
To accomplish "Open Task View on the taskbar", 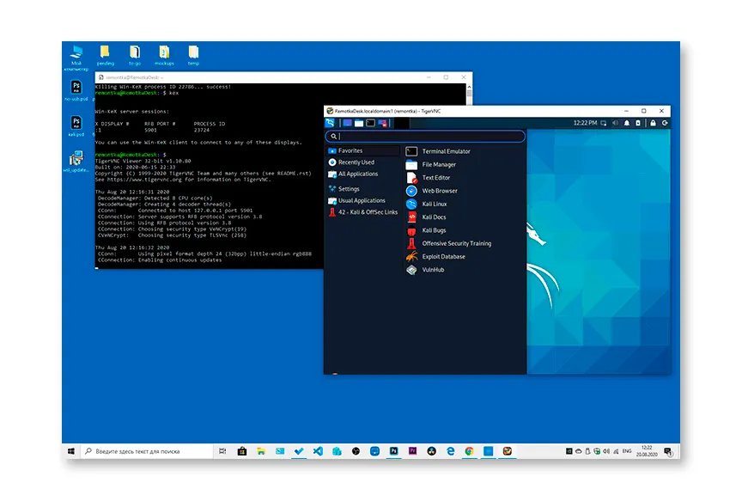I will click(222, 451).
